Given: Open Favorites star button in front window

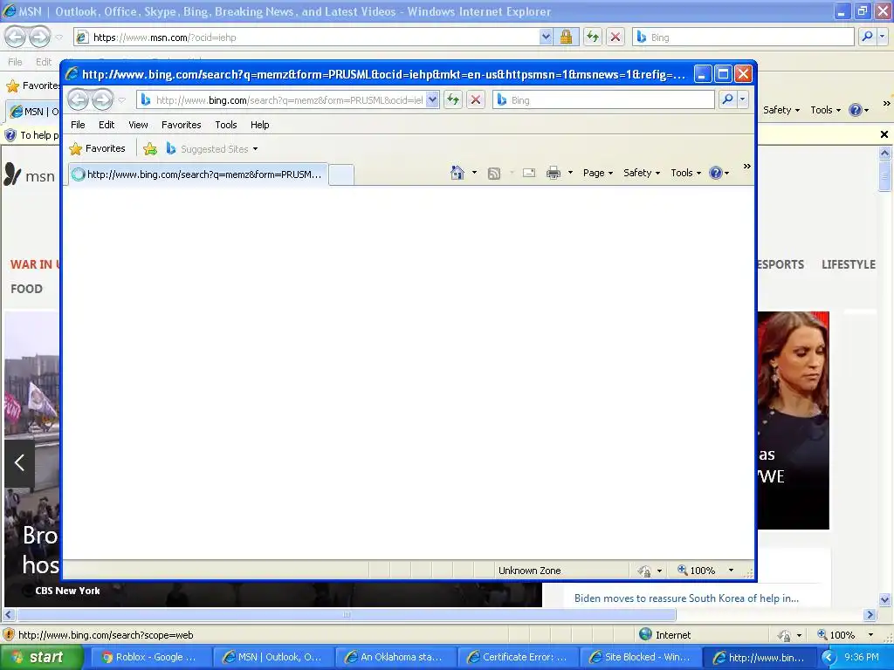Looking at the screenshot, I should pos(97,148).
